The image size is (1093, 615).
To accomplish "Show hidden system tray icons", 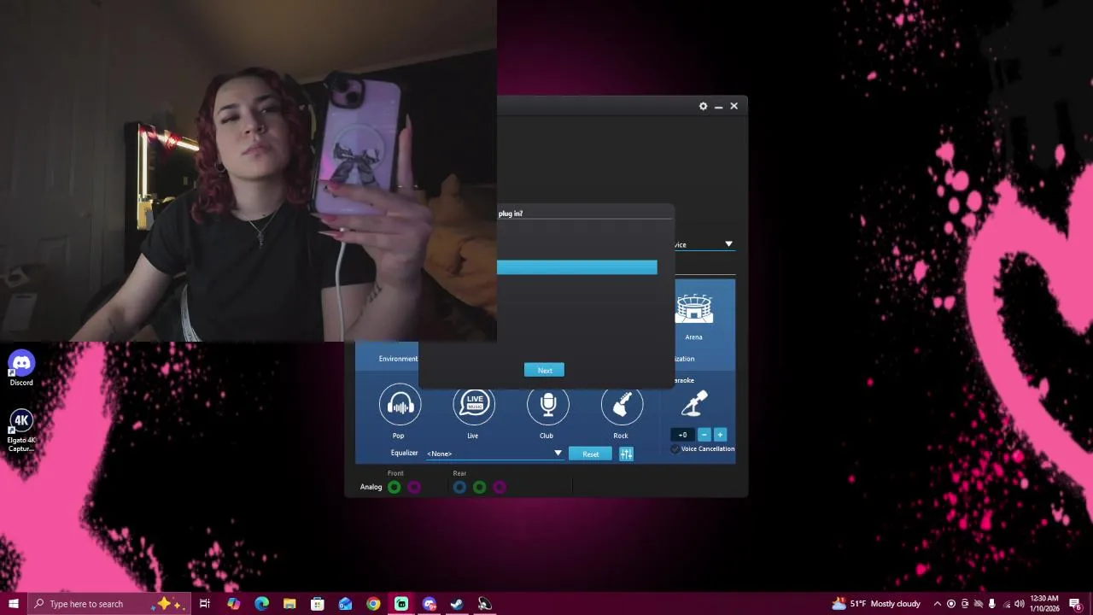I will pos(938,604).
